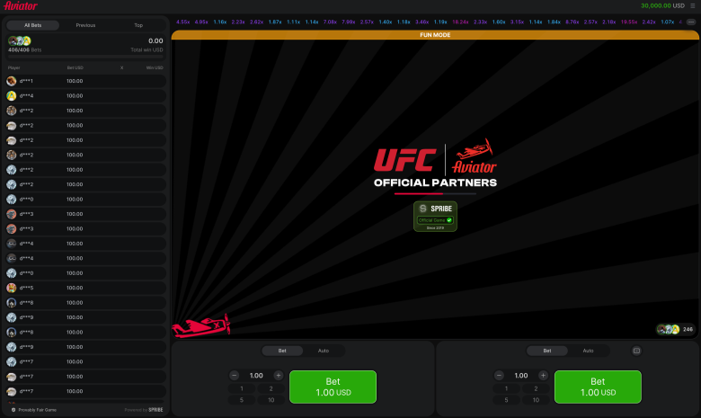Image resolution: width=701 pixels, height=418 pixels.
Task: Click the UFC logo on the game screen
Action: point(405,160)
